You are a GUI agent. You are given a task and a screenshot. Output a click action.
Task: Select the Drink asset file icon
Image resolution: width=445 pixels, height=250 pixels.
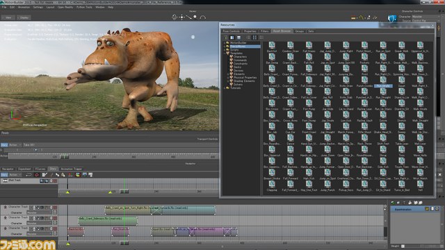tap(291, 149)
